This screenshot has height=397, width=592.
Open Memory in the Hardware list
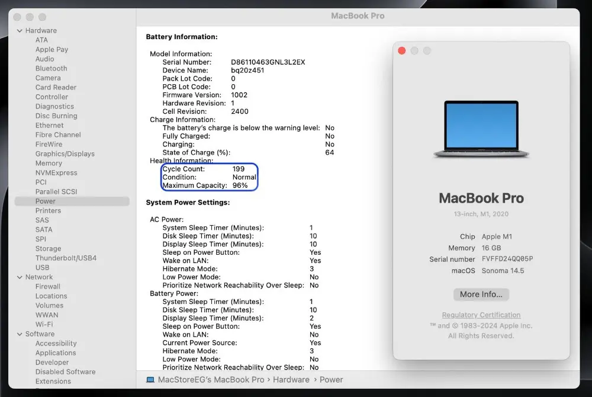pyautogui.click(x=49, y=163)
